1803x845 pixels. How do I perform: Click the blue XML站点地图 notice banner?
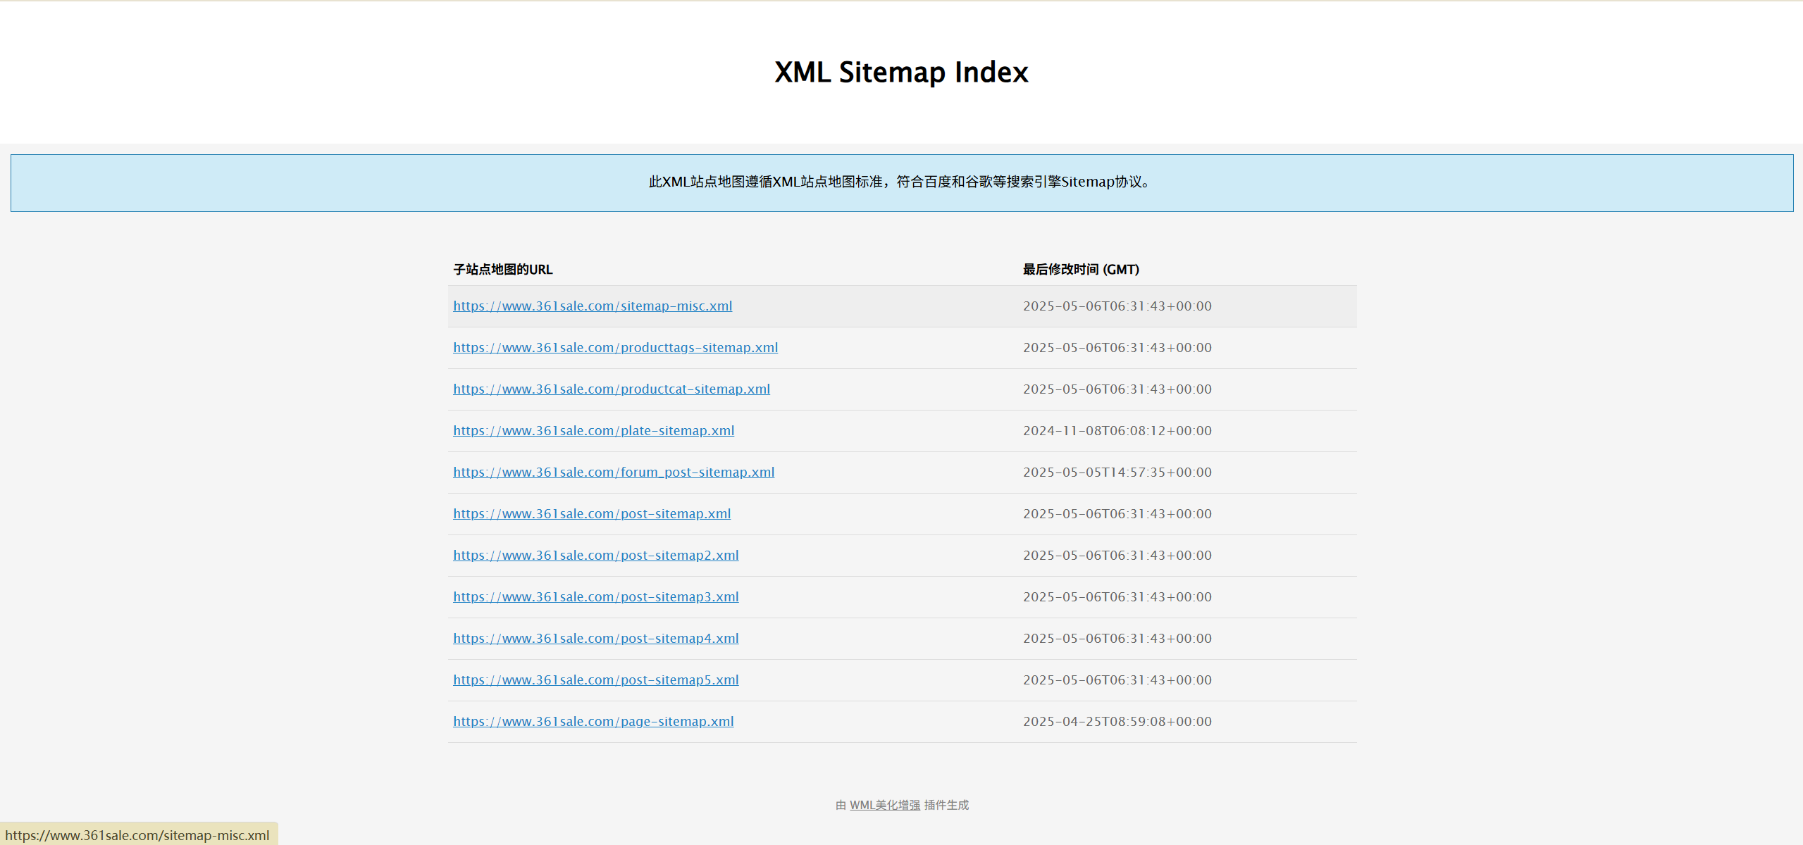(901, 182)
